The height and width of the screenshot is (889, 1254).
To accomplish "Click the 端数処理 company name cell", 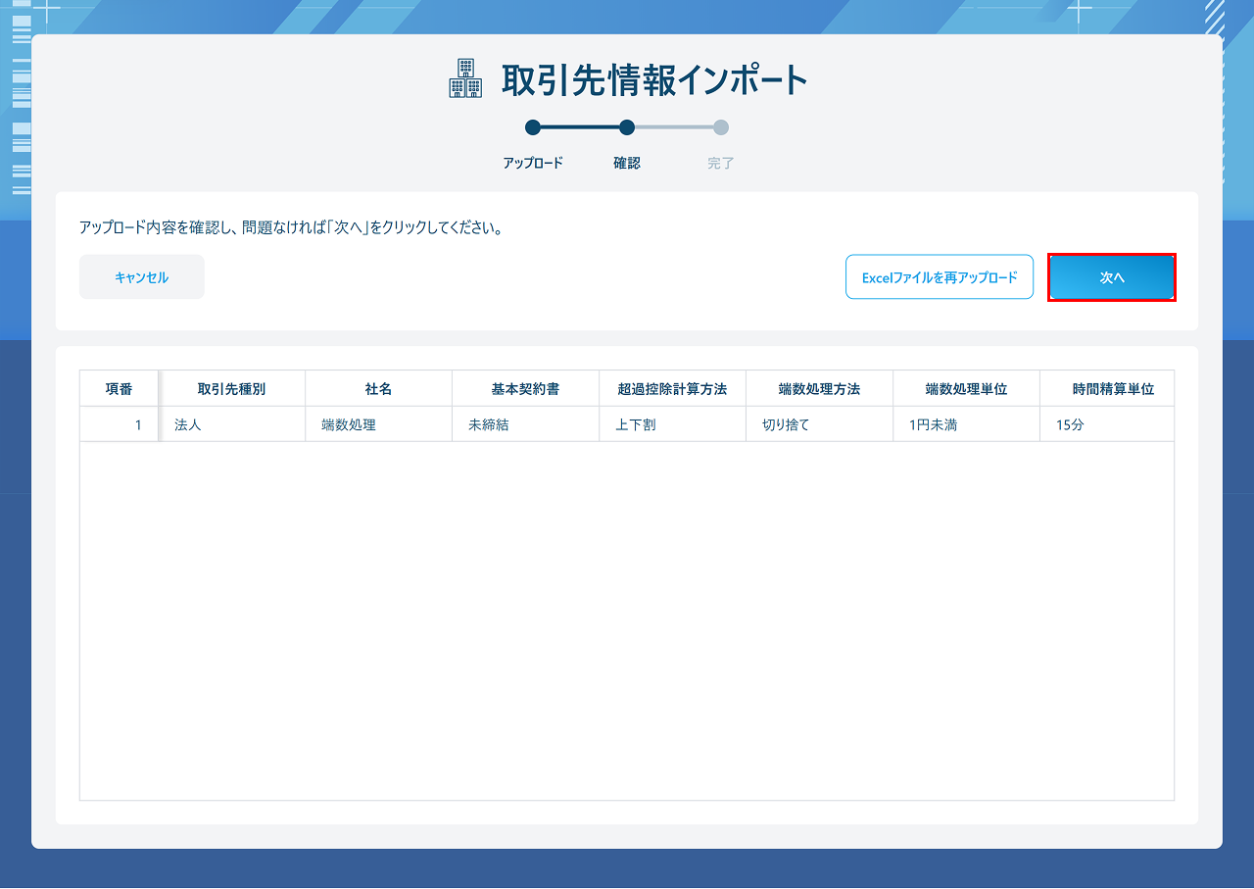I will [x=378, y=425].
